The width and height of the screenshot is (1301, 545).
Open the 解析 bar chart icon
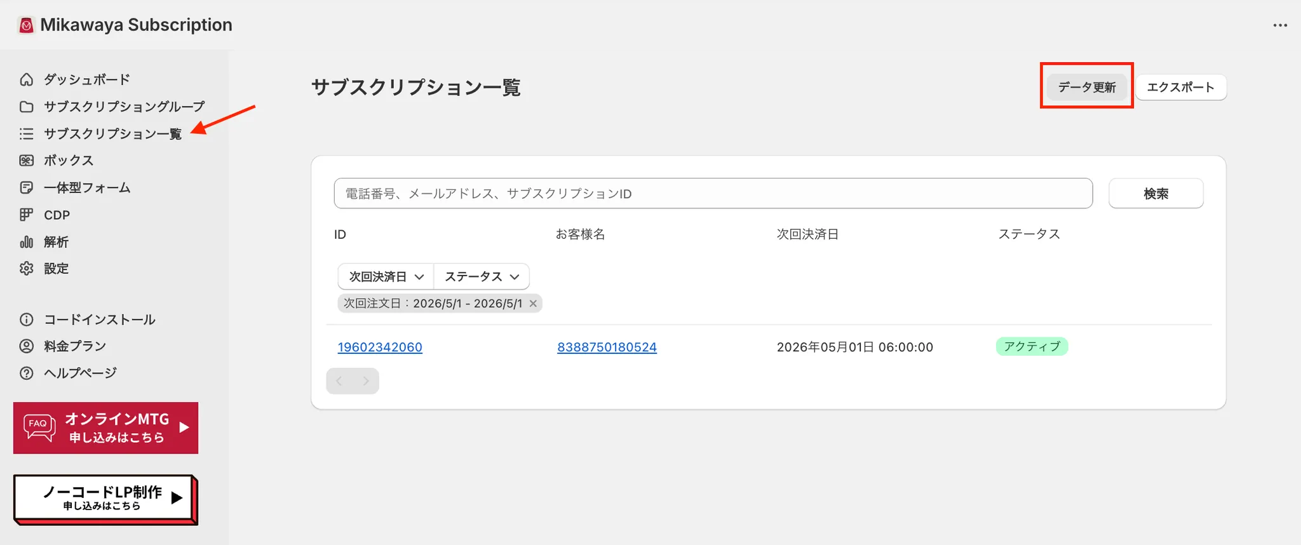click(26, 242)
